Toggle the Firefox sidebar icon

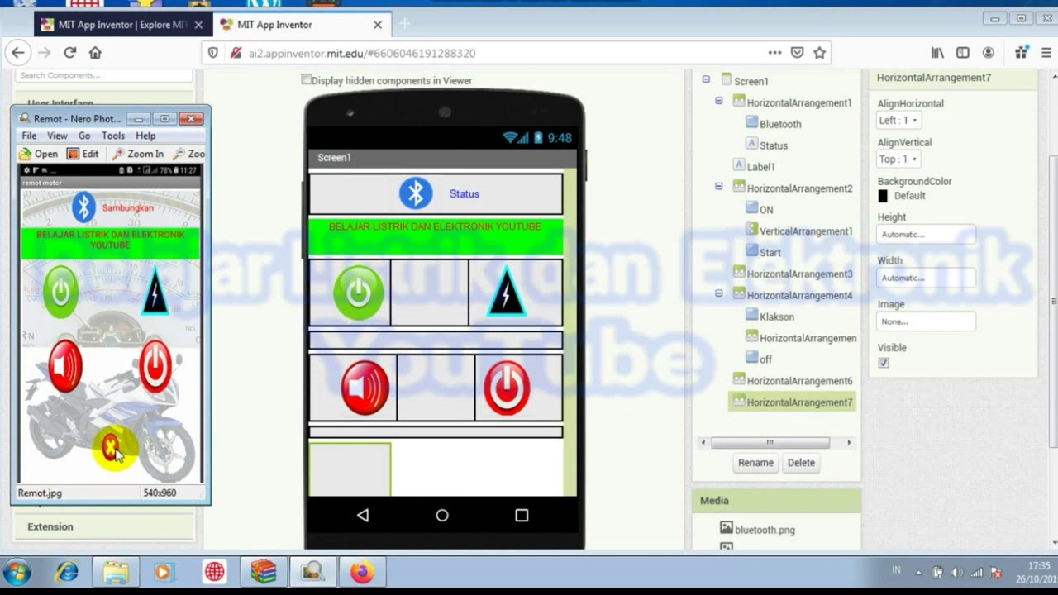tap(963, 53)
